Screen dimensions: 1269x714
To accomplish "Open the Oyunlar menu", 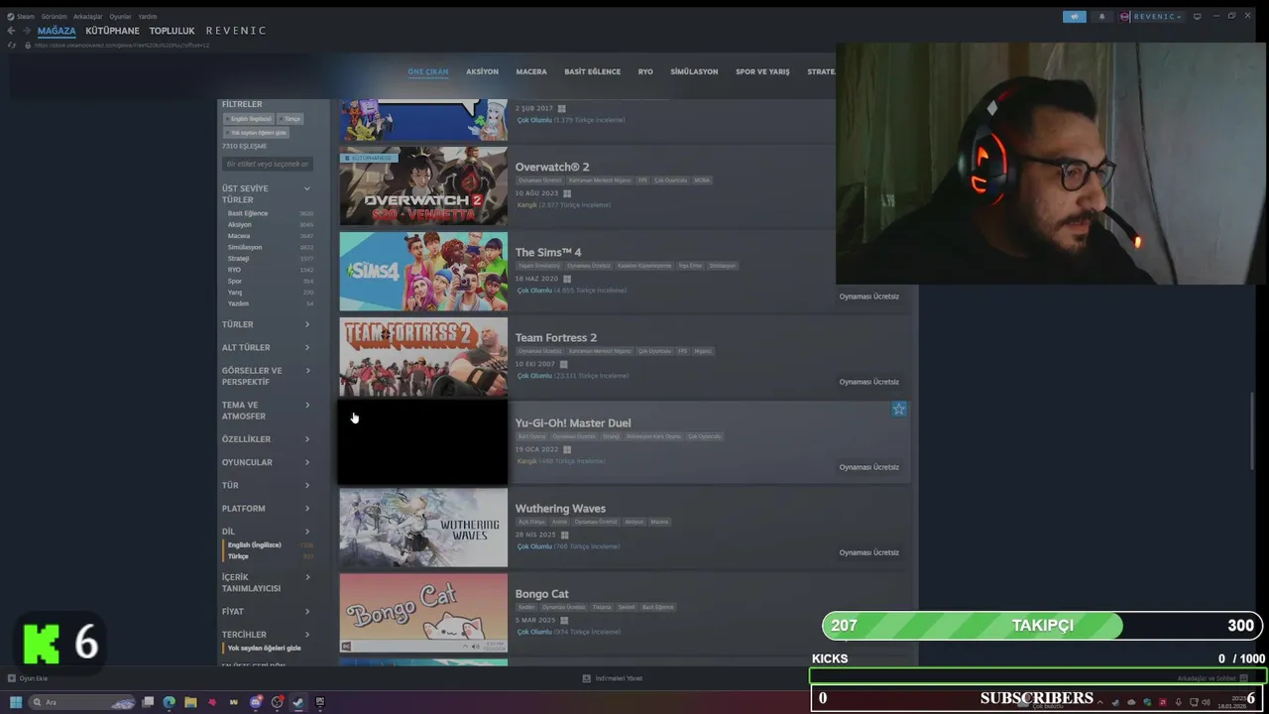I will pos(120,17).
